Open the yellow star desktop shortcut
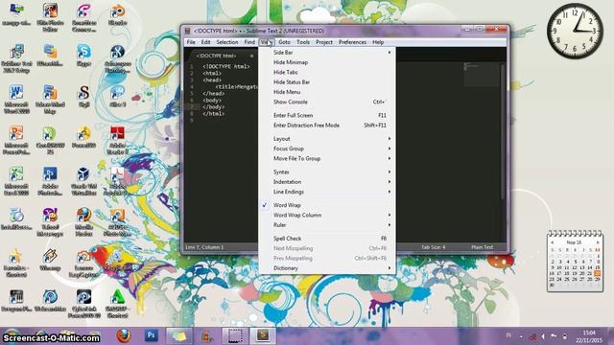Screen dimensions: 614x345 click(16, 263)
